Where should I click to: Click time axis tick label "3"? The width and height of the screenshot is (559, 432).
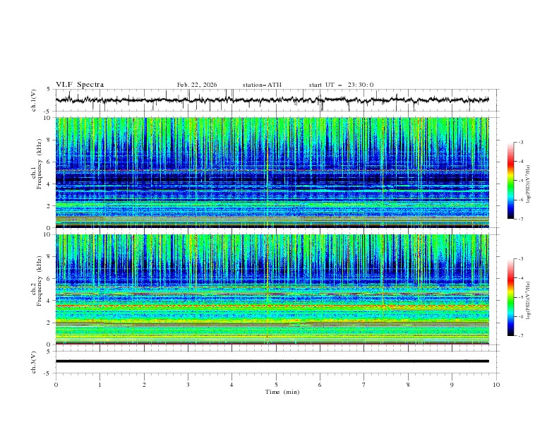(x=188, y=385)
